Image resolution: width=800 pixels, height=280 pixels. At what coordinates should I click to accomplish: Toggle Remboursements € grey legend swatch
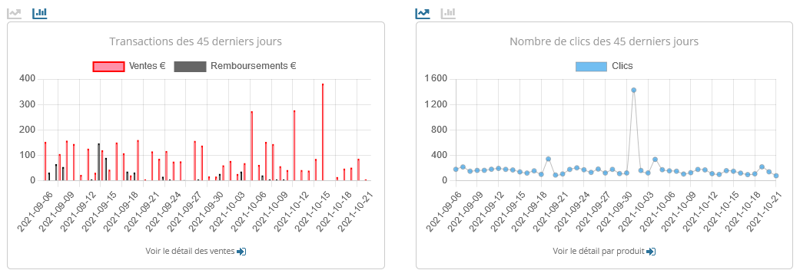click(x=191, y=66)
